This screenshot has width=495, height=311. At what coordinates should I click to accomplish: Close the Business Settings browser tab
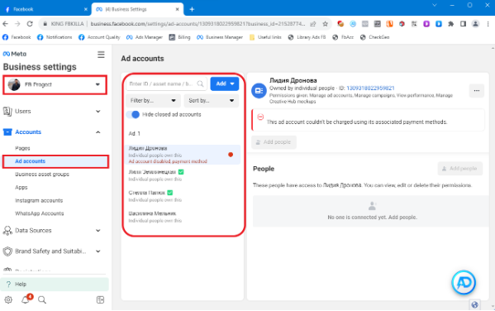[177, 9]
